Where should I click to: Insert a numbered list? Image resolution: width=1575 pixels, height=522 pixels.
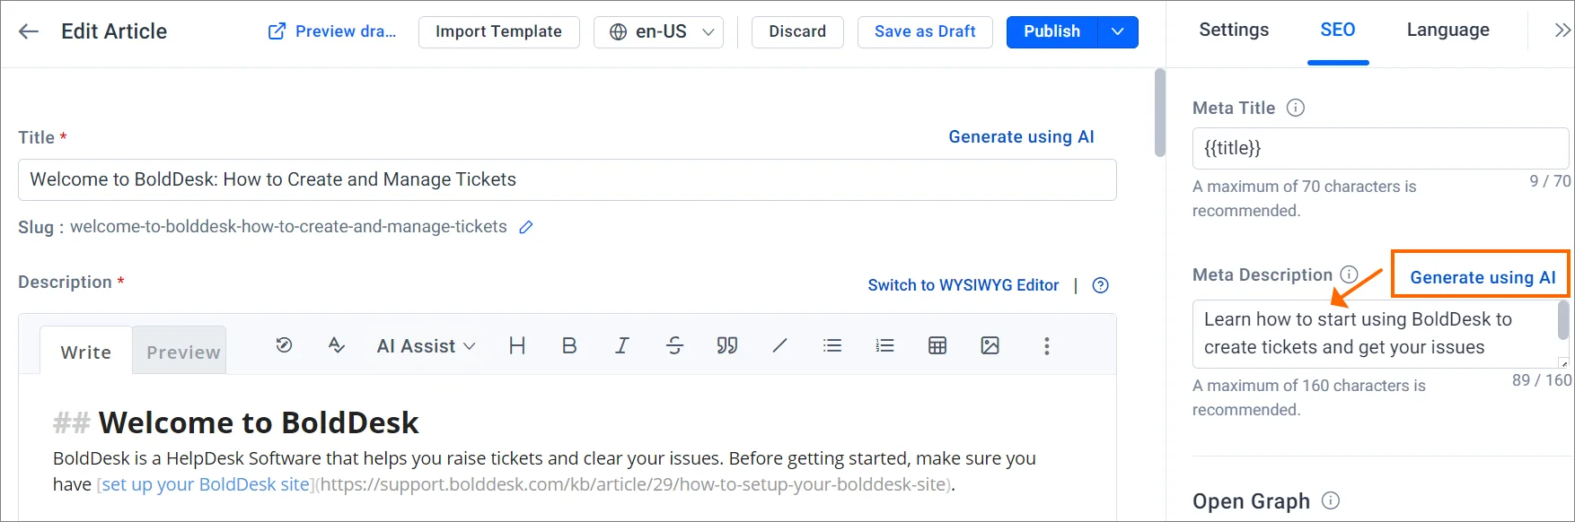(x=884, y=345)
